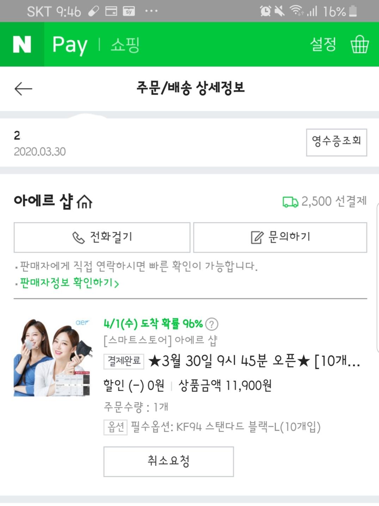
Task: Open the shopping basket icon
Action: click(x=359, y=44)
